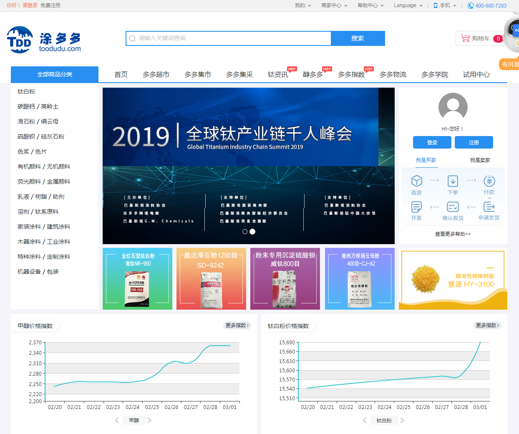The width and height of the screenshot is (519, 434).
Task: Open the 免费注册 registration link
Action: (50, 5)
